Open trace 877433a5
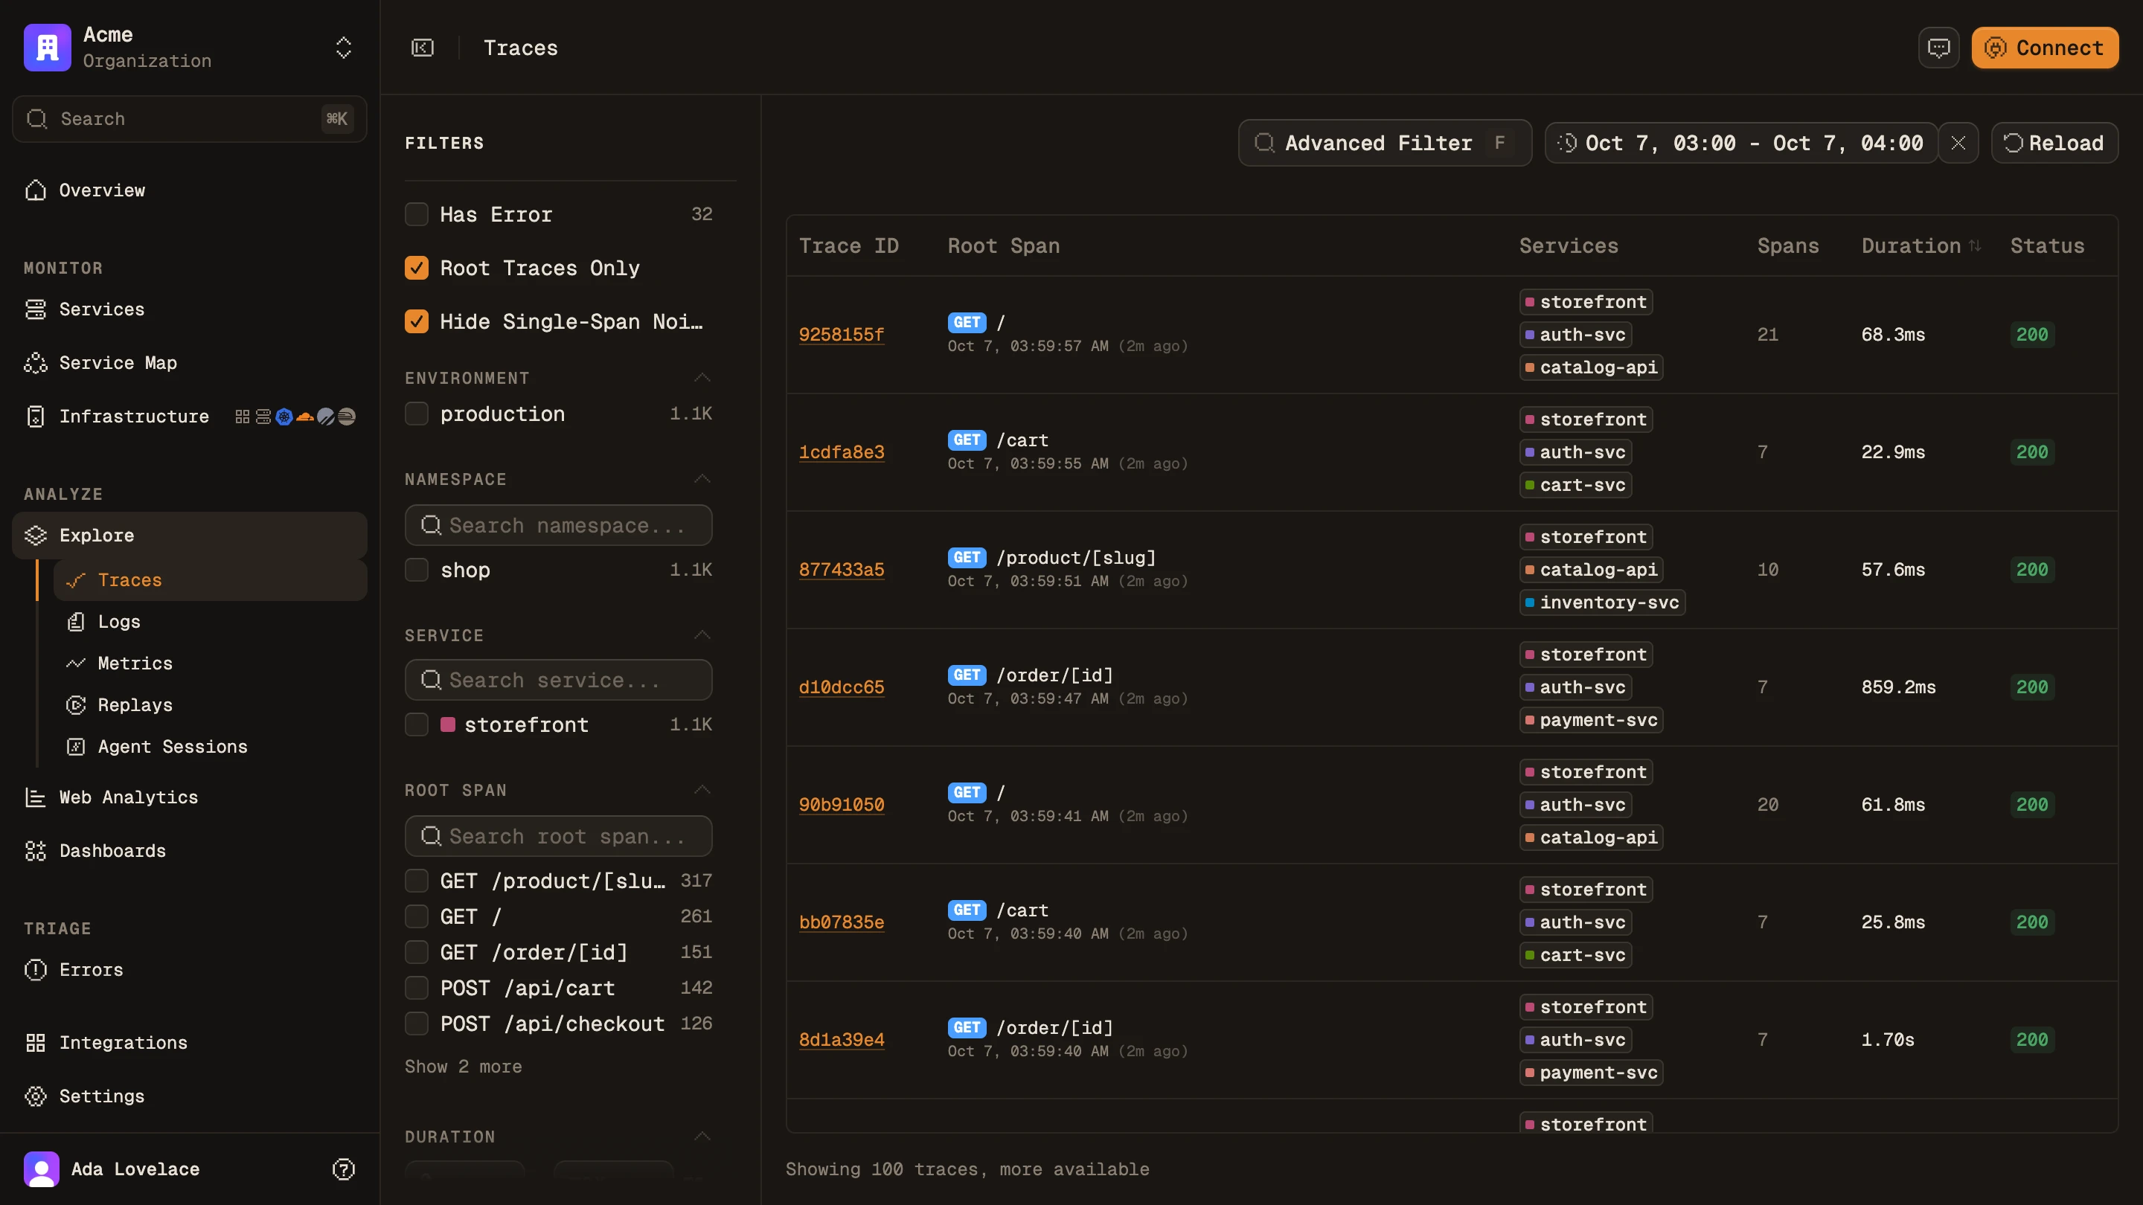 pos(841,570)
